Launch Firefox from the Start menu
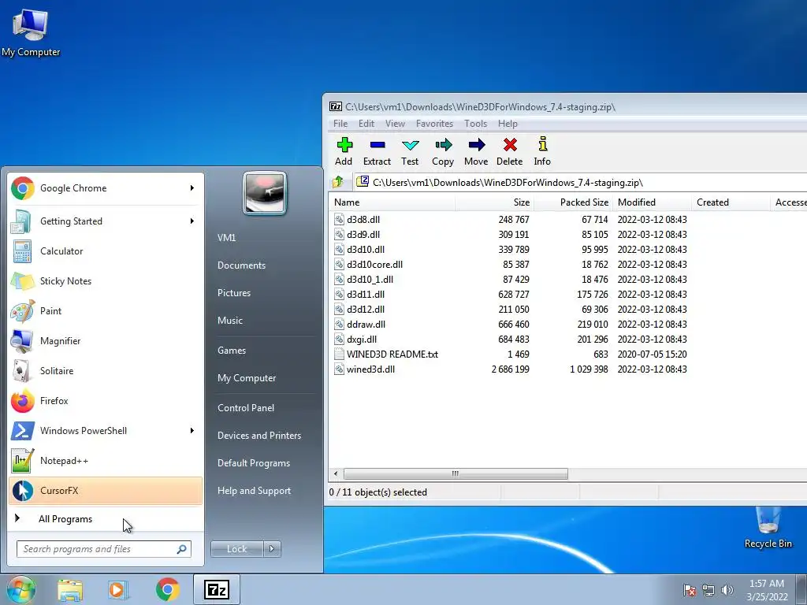This screenshot has width=807, height=605. coord(105,401)
